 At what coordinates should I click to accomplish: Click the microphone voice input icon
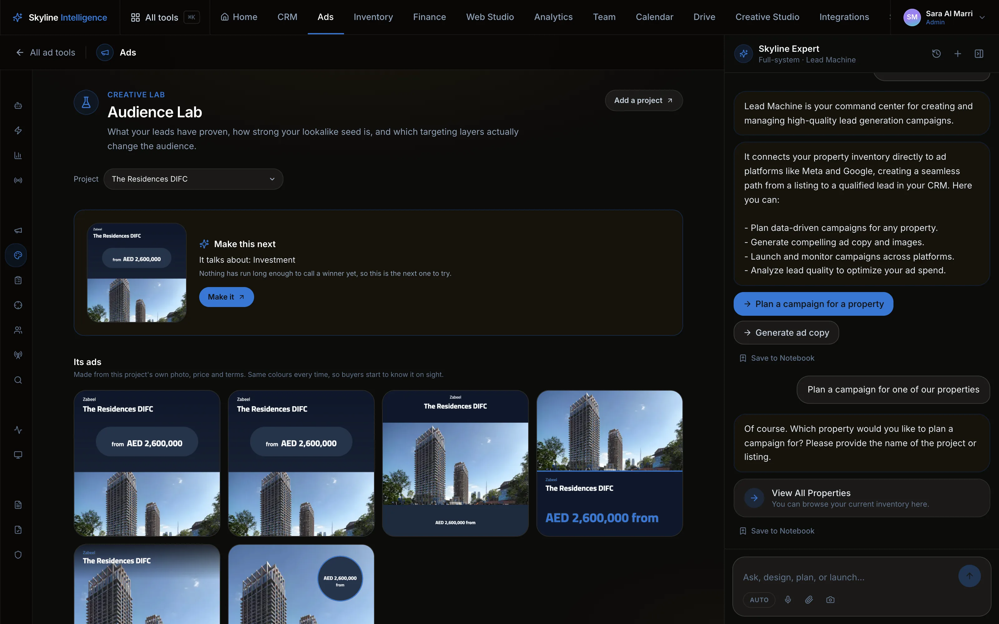coord(788,600)
